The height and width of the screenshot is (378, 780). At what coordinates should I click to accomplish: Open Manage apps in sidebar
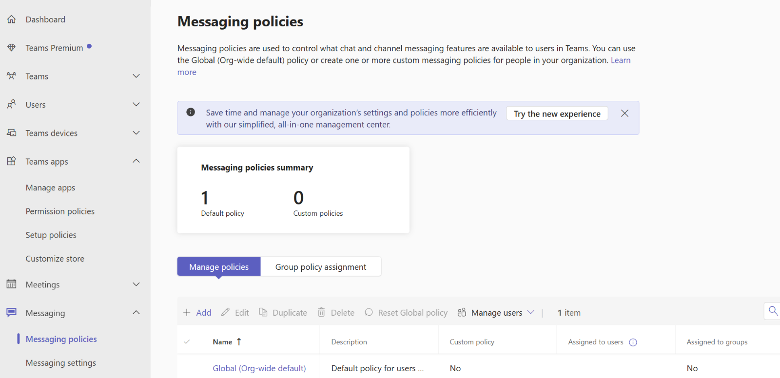click(50, 188)
